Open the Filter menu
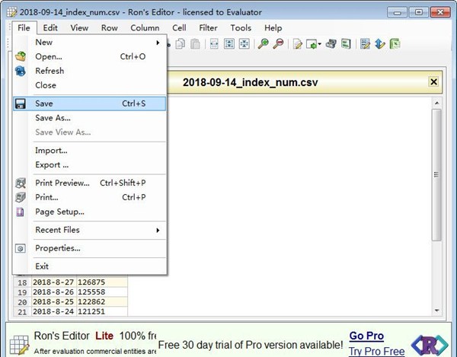 pos(208,28)
